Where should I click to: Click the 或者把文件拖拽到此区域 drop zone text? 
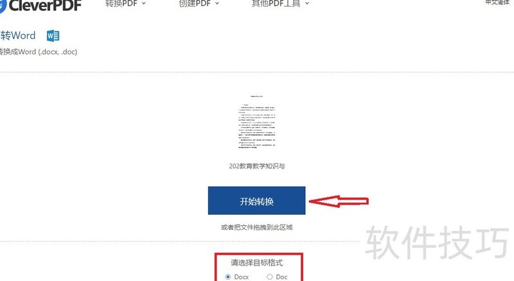[256, 227]
